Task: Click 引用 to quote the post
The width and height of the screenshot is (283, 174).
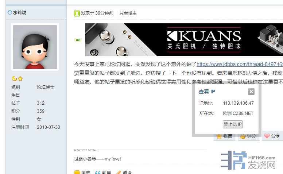Action: coord(103,173)
